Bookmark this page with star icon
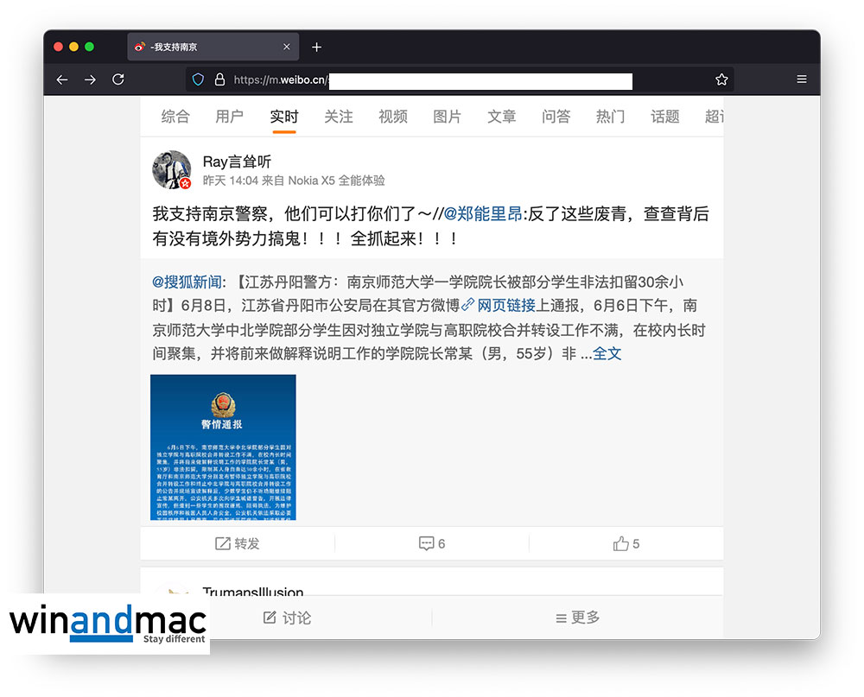The image size is (864, 697). pyautogui.click(x=721, y=79)
